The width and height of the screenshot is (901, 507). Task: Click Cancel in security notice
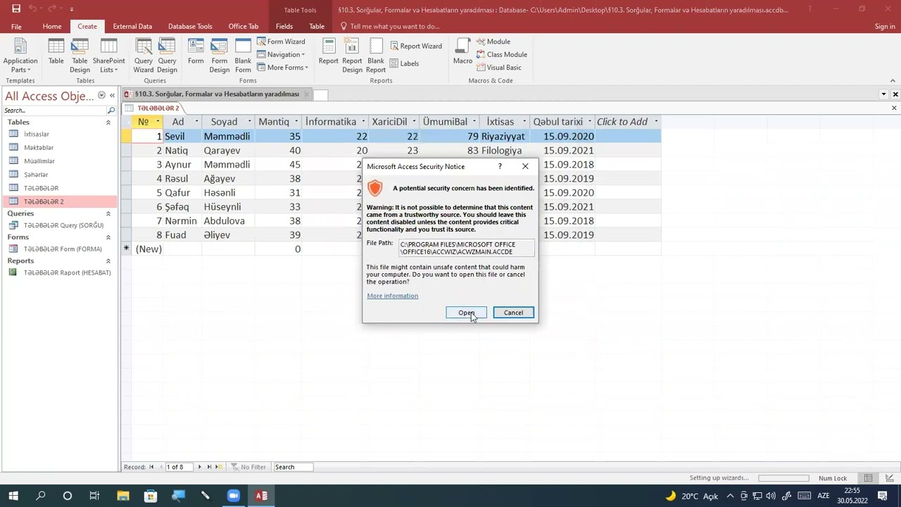tap(513, 313)
